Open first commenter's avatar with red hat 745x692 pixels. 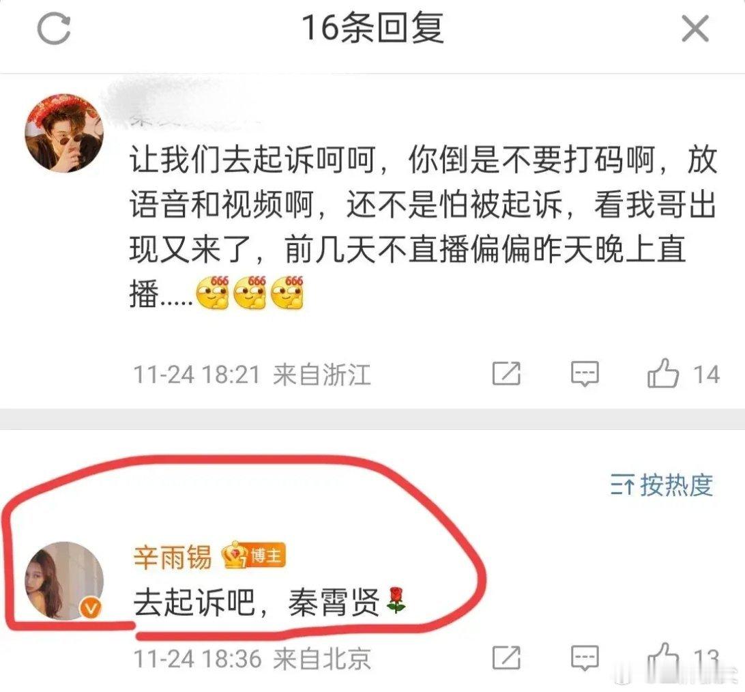64,133
